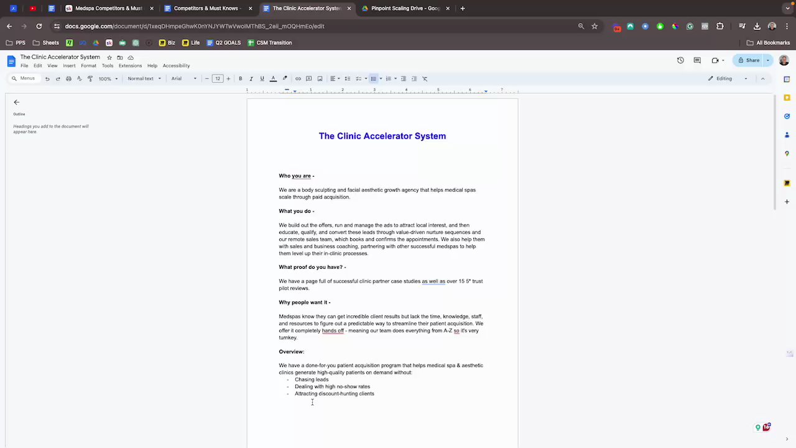Open the Arial font dropdown

[184, 78]
